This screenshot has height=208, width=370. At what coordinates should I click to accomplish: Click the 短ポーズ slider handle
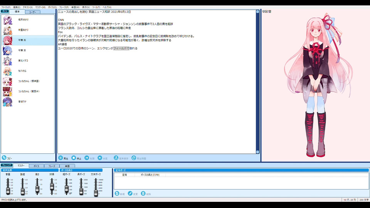point(67,189)
